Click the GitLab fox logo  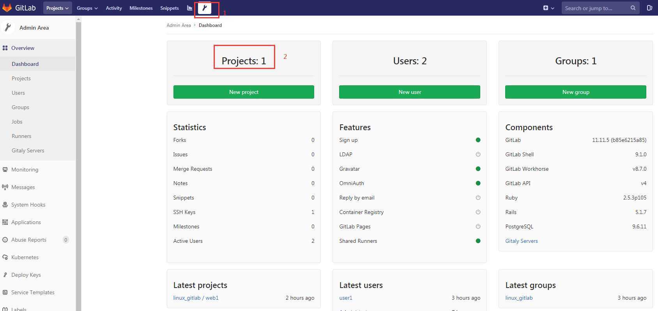click(x=7, y=8)
